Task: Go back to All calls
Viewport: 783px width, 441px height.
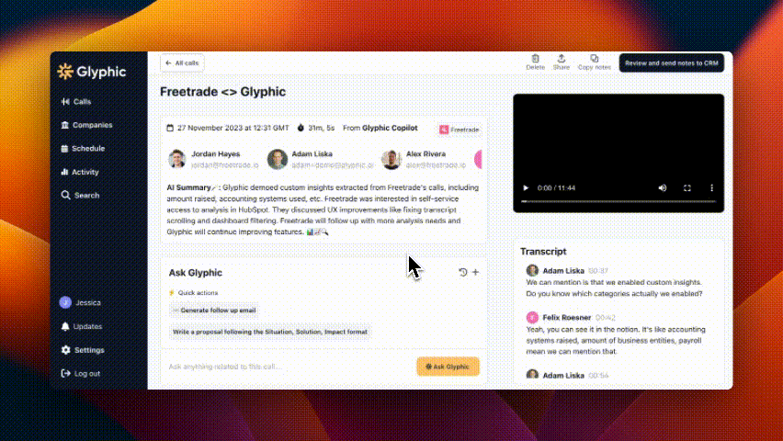Action: 182,62
